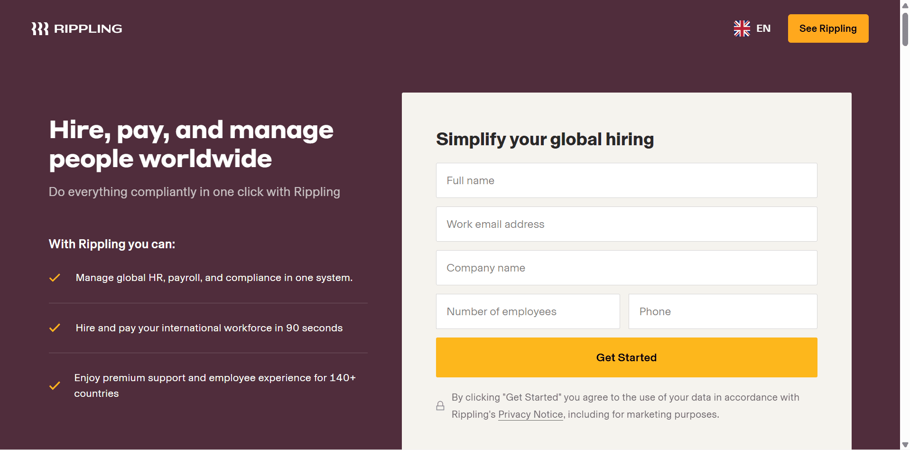Screen dimensions: 910x450
Task: Click the Rippling logo icon
Action: click(x=40, y=28)
